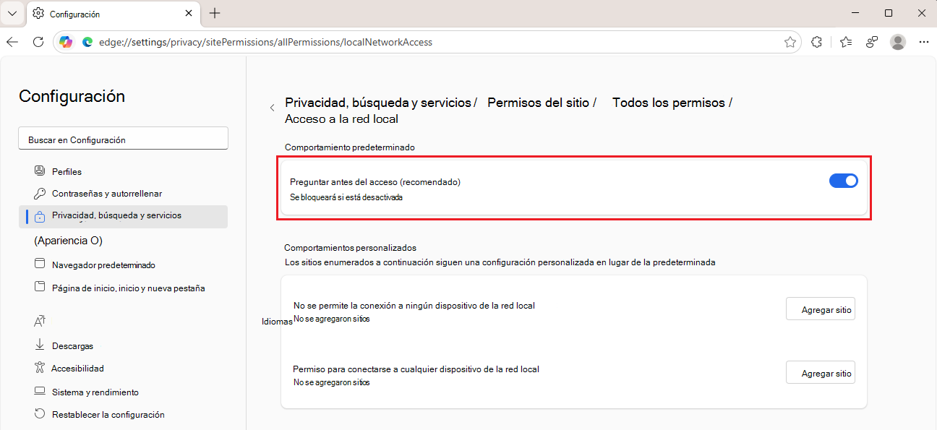Open Perfiles in the sidebar
Image resolution: width=937 pixels, height=430 pixels.
(x=123, y=172)
